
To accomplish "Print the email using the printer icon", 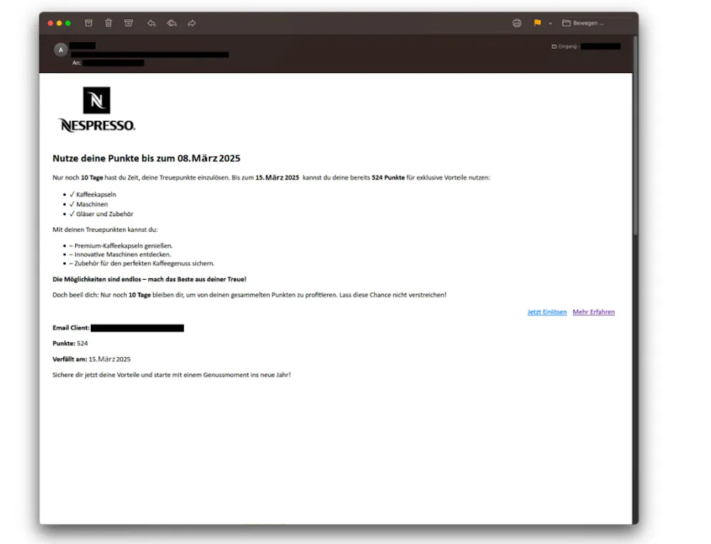I will coord(517,23).
